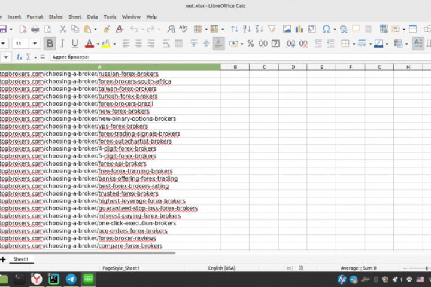
Task: Click the Print icon in toolbar
Action: pyautogui.click(x=35, y=29)
